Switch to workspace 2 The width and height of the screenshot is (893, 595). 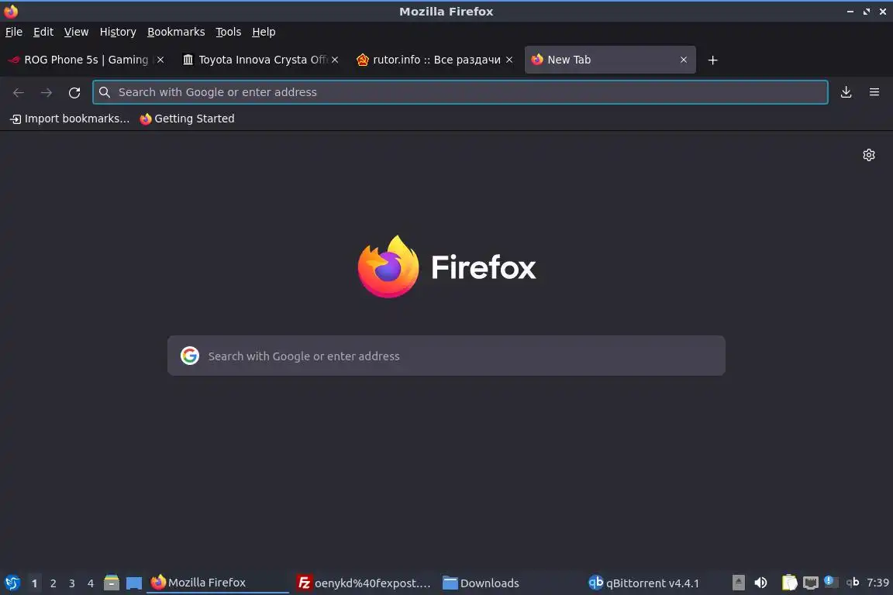tap(53, 583)
